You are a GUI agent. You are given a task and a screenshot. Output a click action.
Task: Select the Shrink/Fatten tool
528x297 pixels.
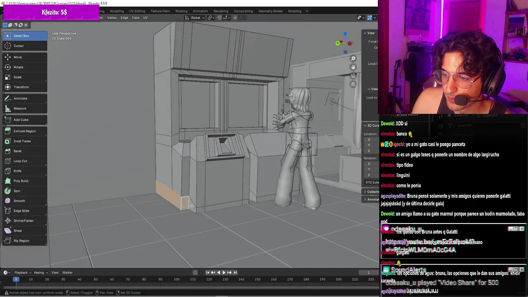(x=24, y=221)
